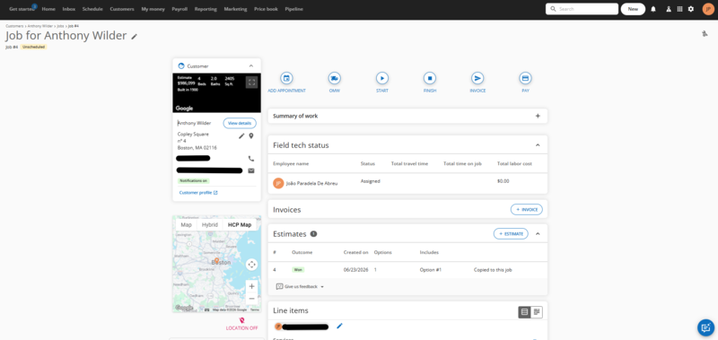Switch line items to compact list view
Viewport: 718px width, 340px height.
click(525, 312)
